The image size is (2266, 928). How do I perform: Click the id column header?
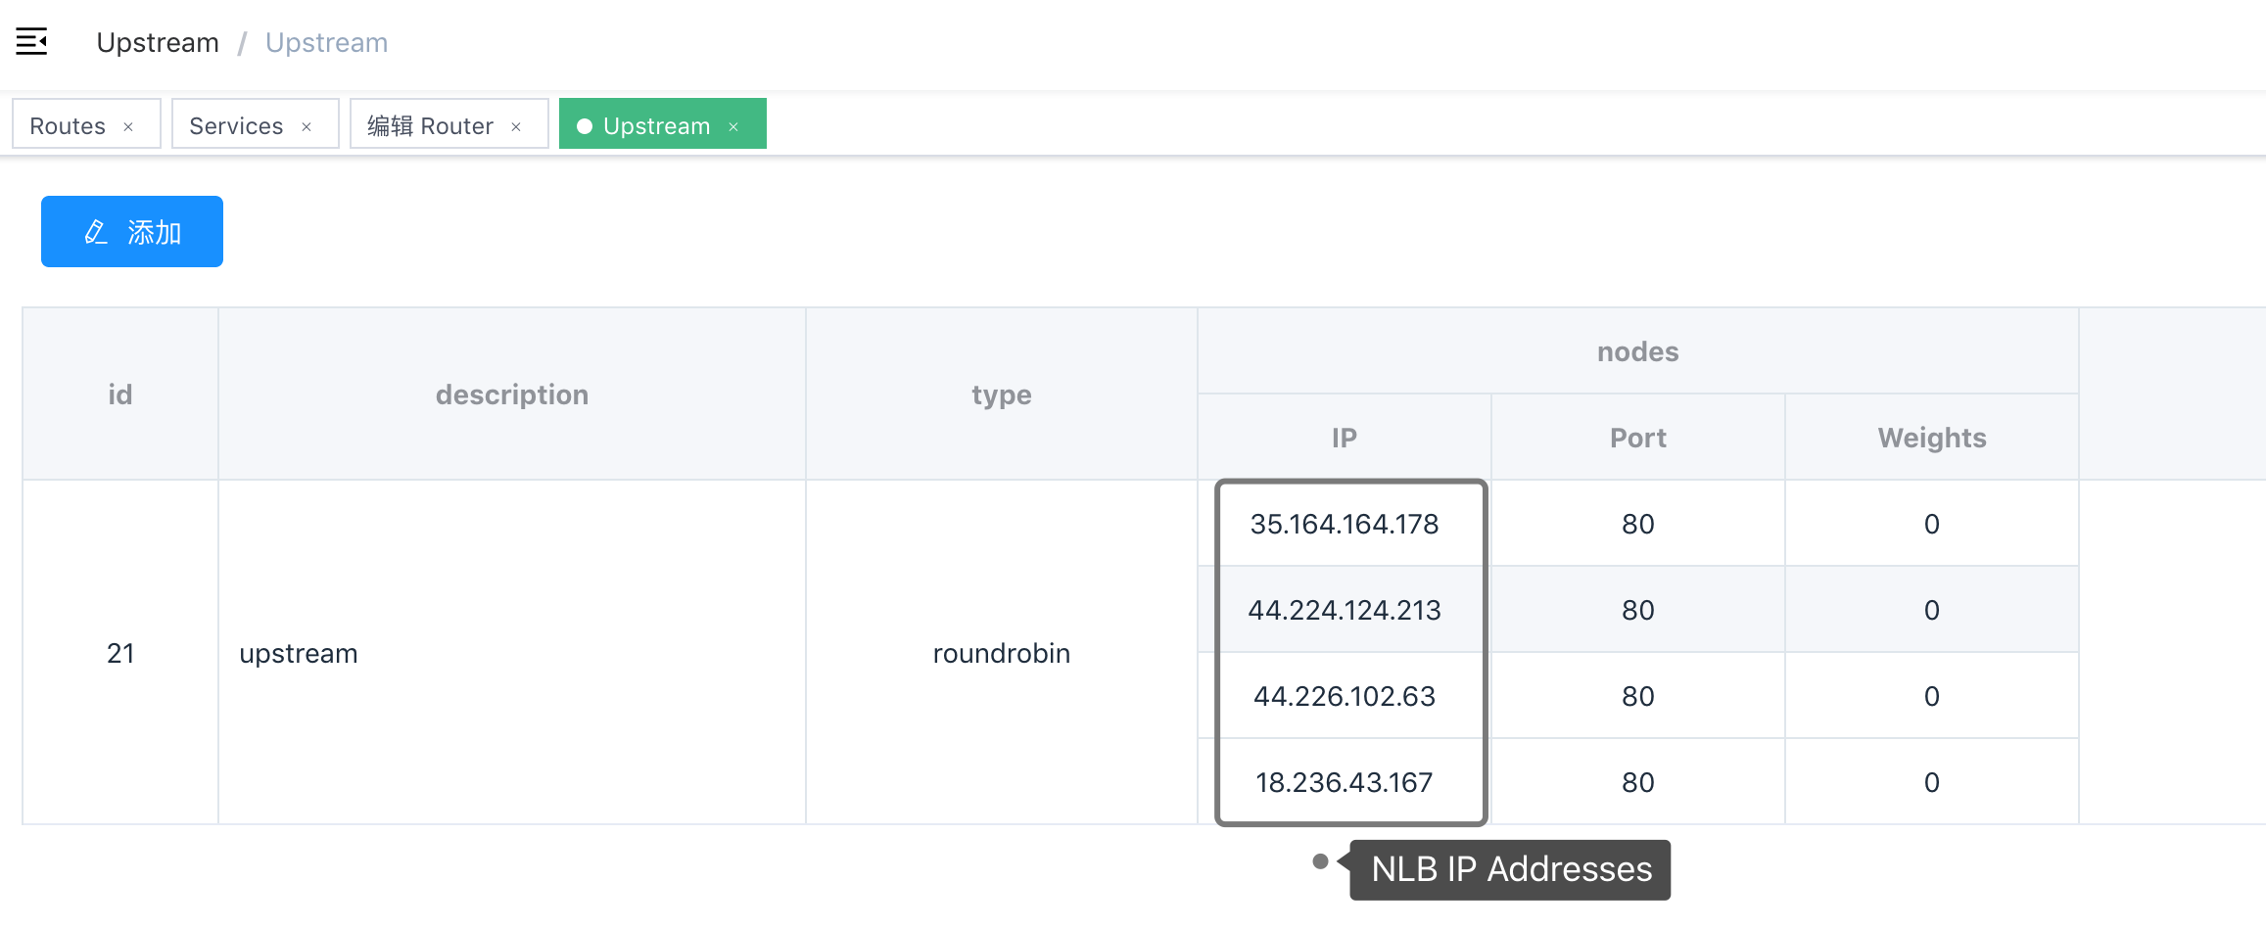tap(119, 394)
